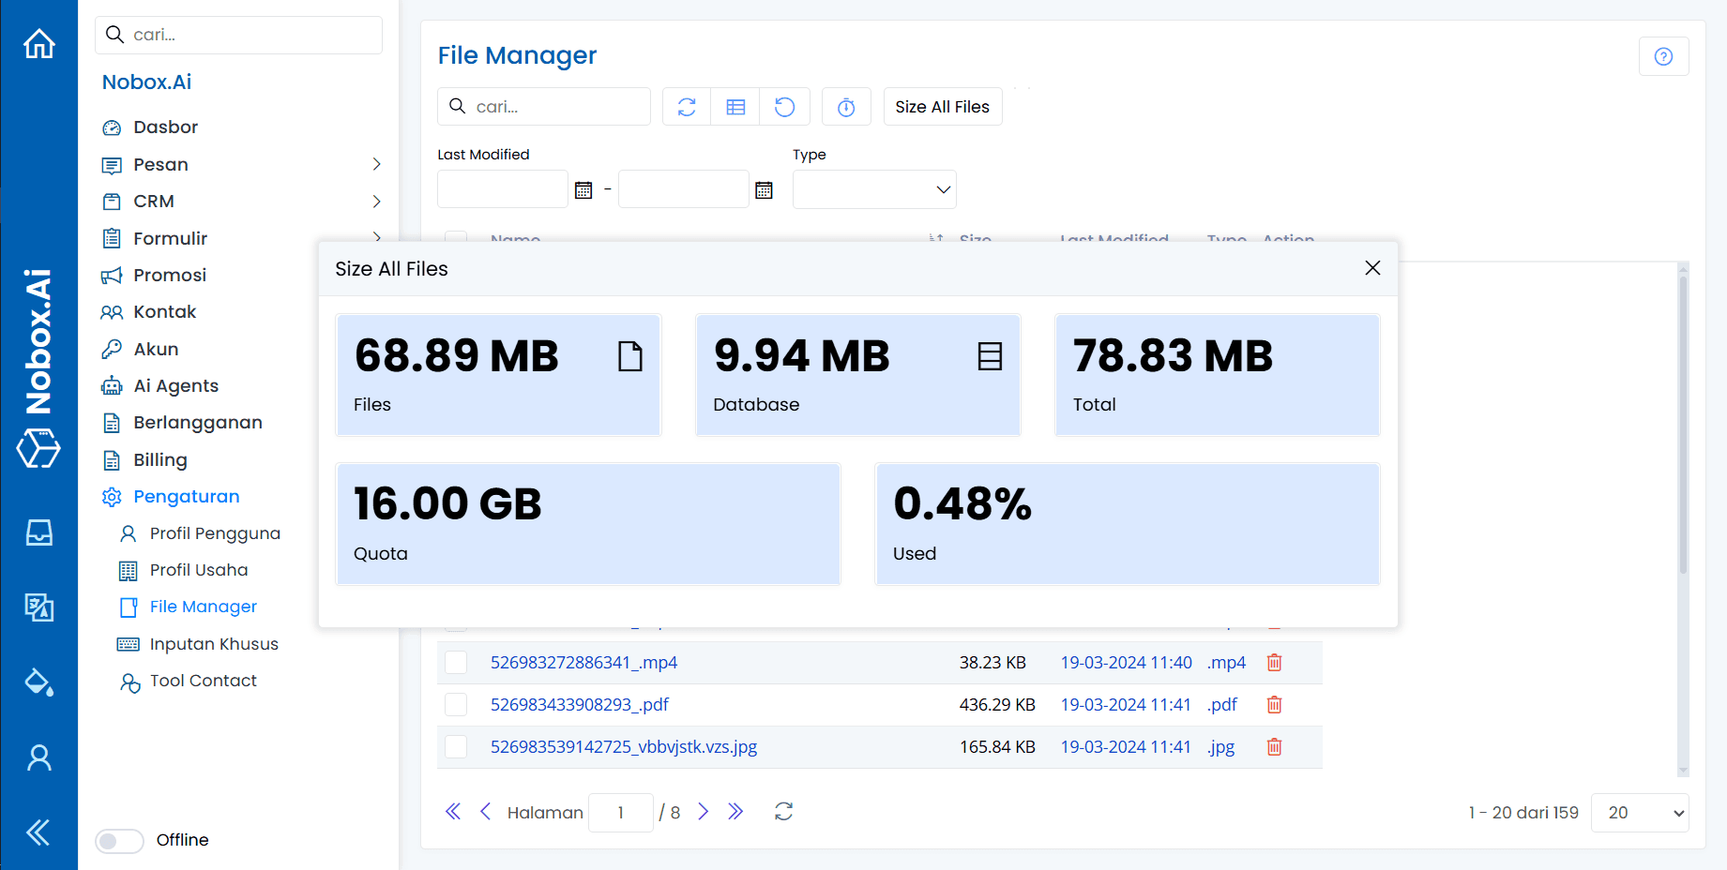Screen dimensions: 1727x870
Task: Click the paint bucket icon in the sidebar
Action: 38,682
